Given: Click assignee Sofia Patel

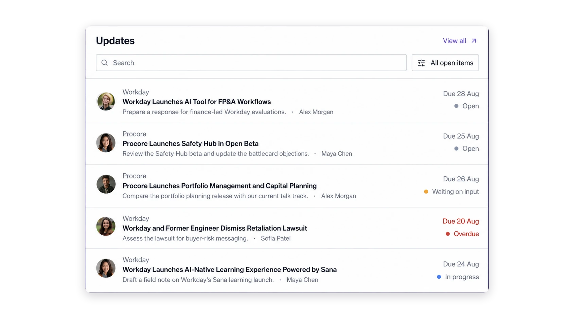Looking at the screenshot, I should (x=276, y=238).
